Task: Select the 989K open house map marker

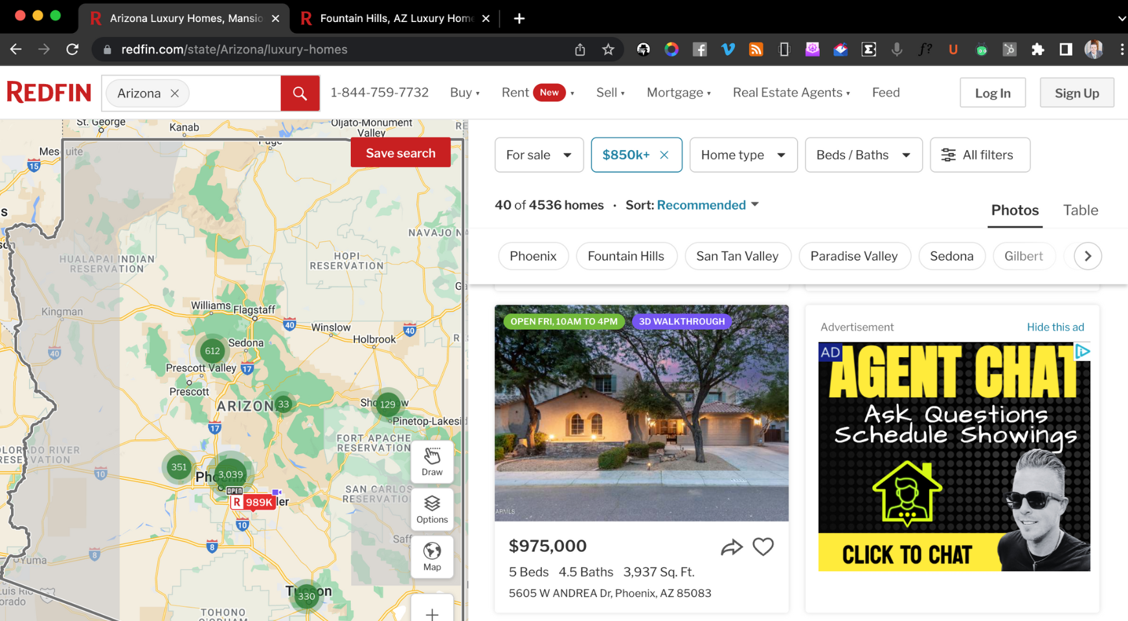Action: (253, 502)
